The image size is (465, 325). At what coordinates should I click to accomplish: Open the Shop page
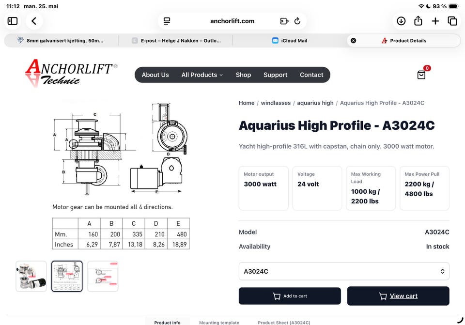coord(243,75)
